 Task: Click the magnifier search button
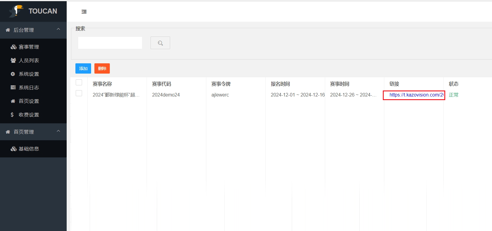pos(160,43)
